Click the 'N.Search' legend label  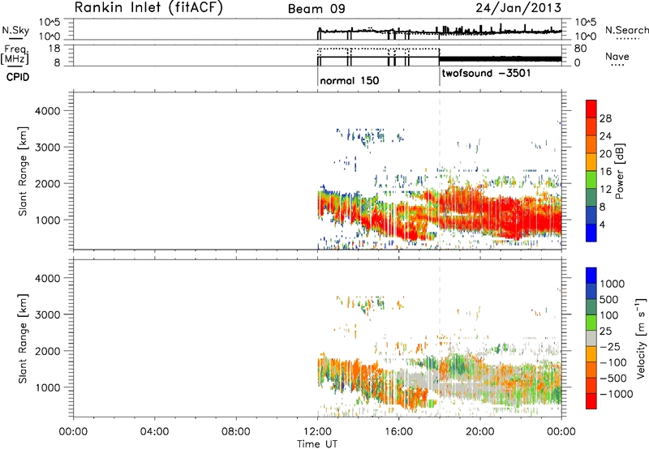(x=626, y=30)
